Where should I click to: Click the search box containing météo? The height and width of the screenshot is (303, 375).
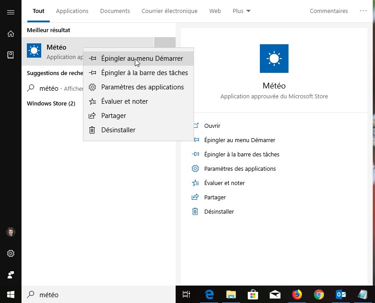point(99,295)
